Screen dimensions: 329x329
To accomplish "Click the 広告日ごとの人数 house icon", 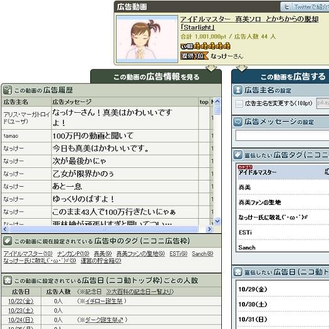I will (8, 280).
